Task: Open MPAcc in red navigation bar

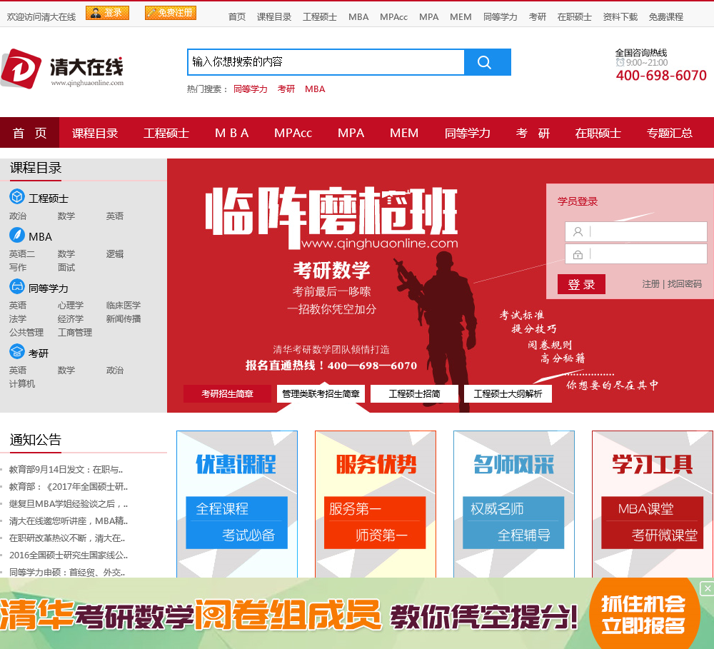Action: point(293,133)
